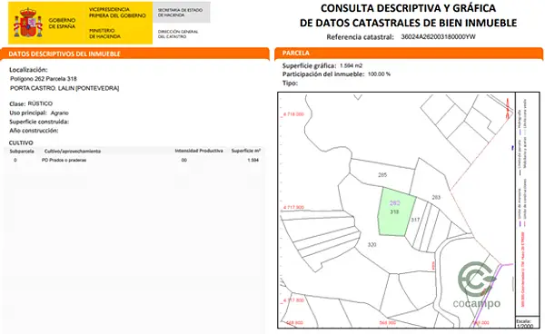Select the 1.594 m2 graphic surface value
The width and height of the screenshot is (545, 334).
pos(351,65)
